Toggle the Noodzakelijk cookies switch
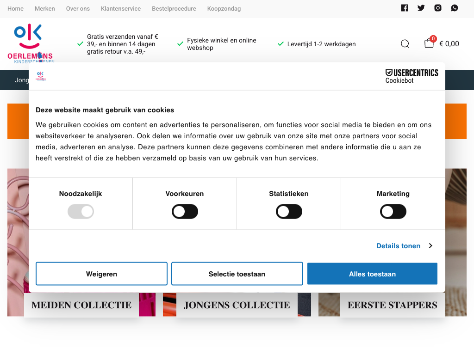Viewport: 474px width, 355px height. 81,212
